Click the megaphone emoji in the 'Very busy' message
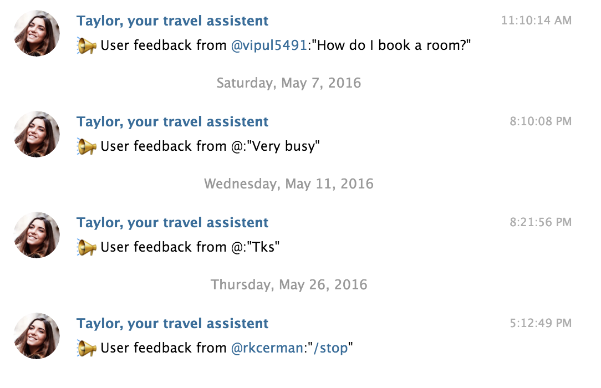 87,146
